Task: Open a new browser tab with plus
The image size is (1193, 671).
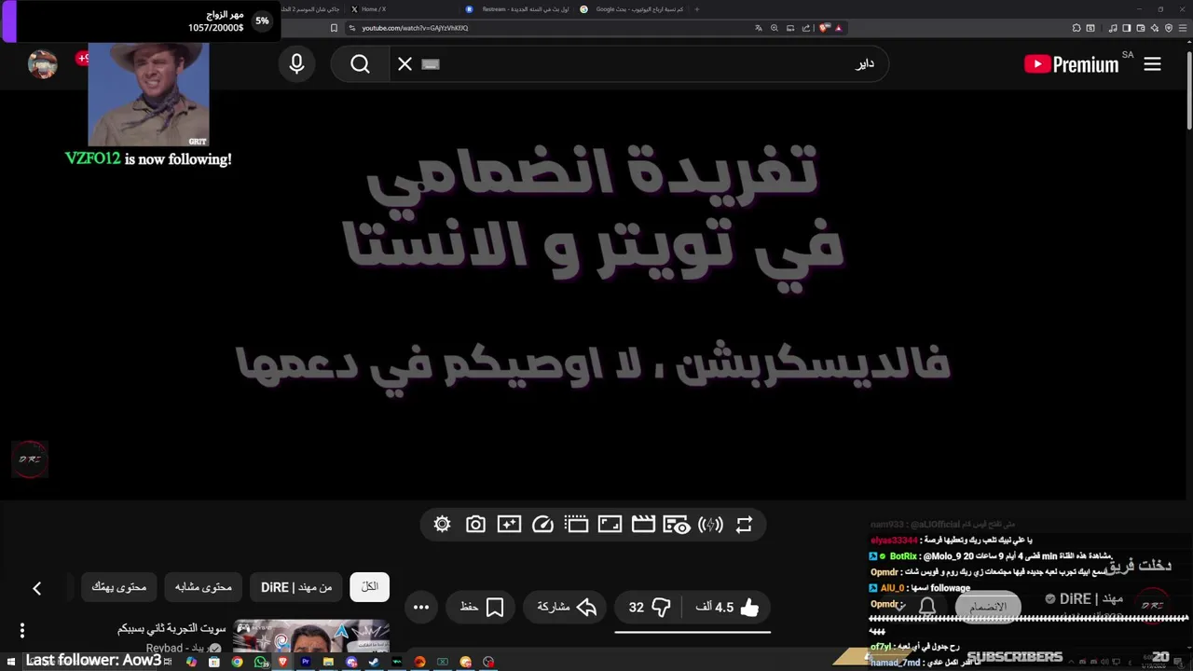Action: coord(696,9)
